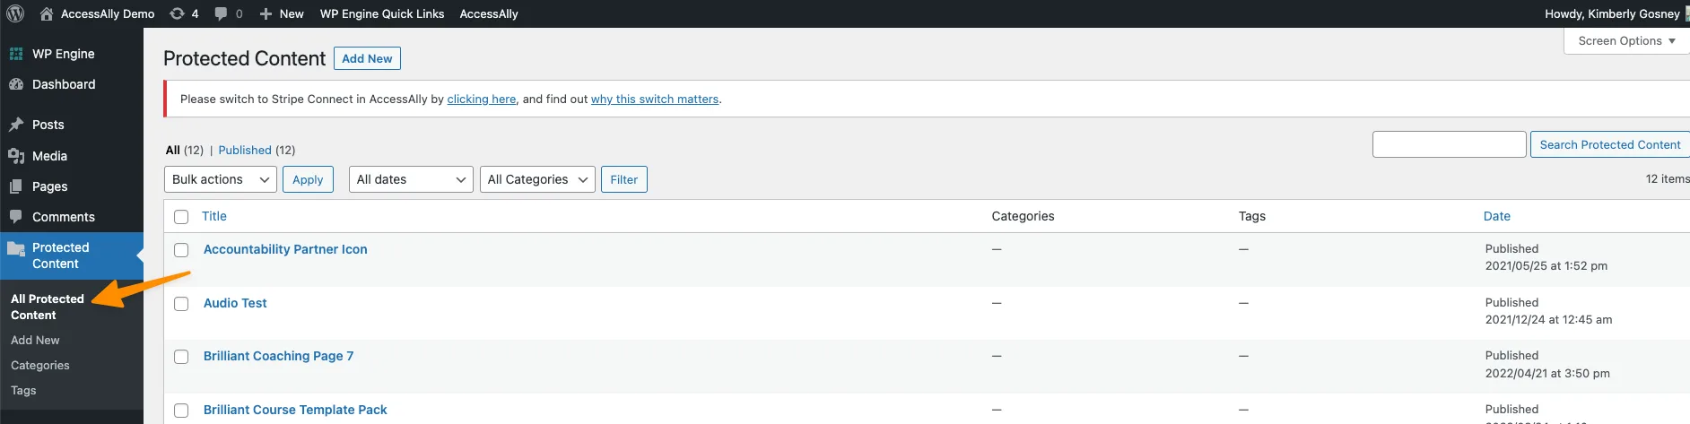
Task: Open the Media library icon
Action: point(16,156)
